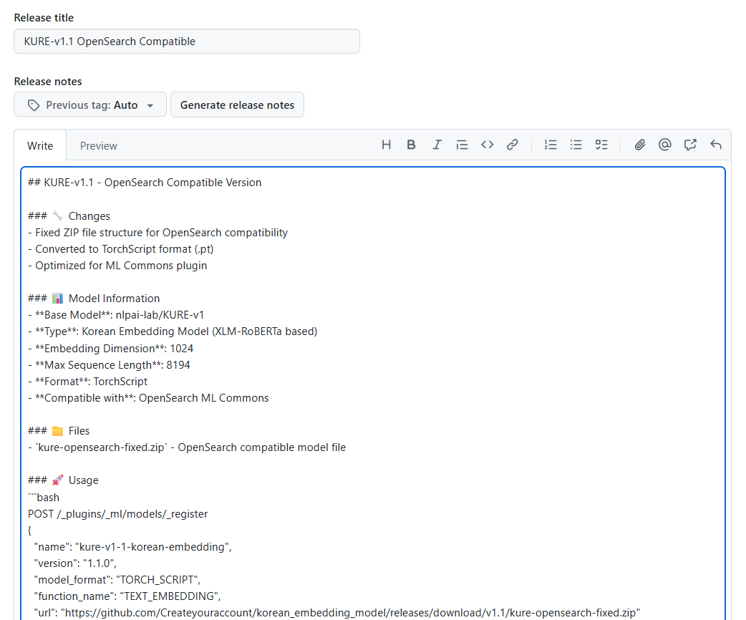746x620 pixels.
Task: Click 'POST /_plugins/_ml/models/_register' line
Action: 118,514
